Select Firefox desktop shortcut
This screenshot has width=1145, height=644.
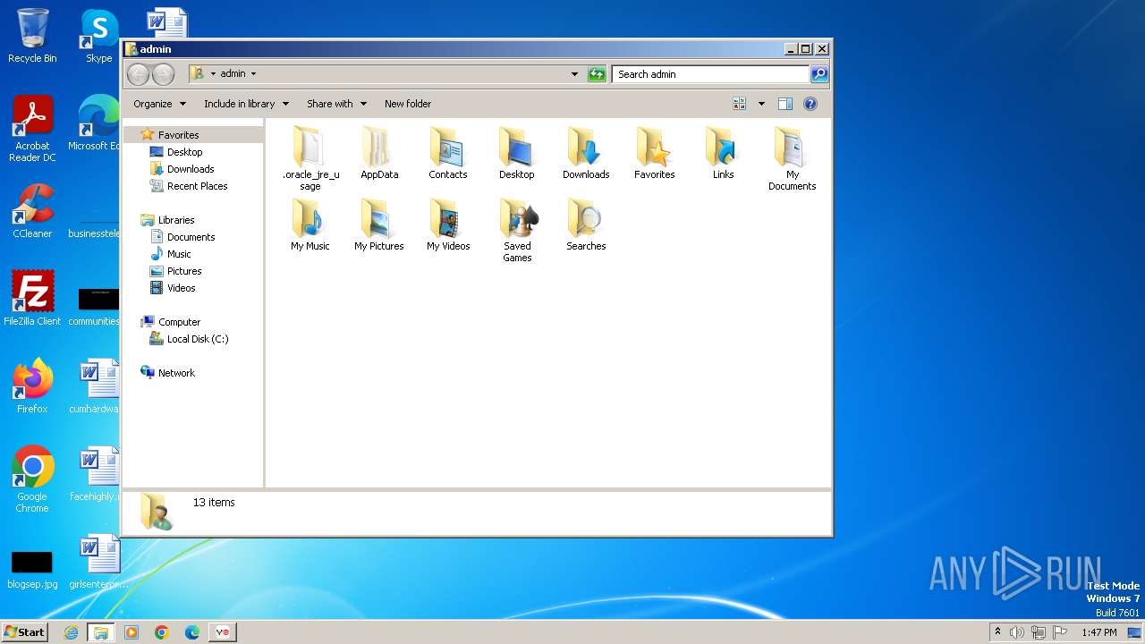click(32, 386)
